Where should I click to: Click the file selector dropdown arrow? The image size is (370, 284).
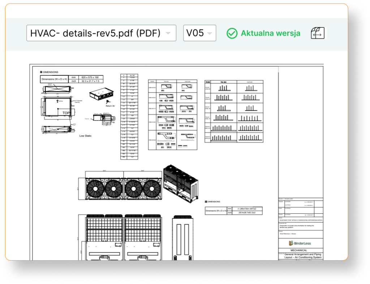coord(168,33)
